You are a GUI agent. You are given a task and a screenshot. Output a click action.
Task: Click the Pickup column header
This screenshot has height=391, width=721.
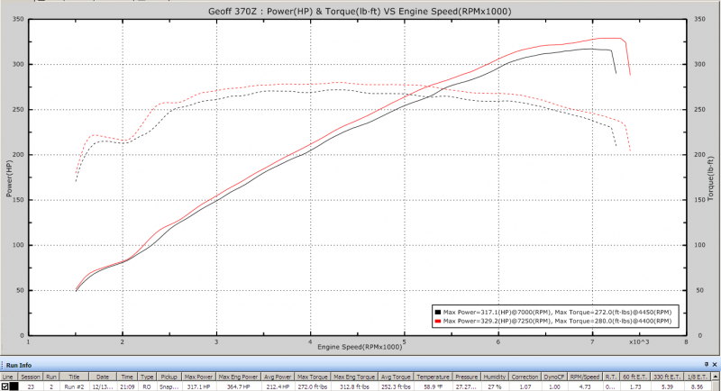pos(169,377)
